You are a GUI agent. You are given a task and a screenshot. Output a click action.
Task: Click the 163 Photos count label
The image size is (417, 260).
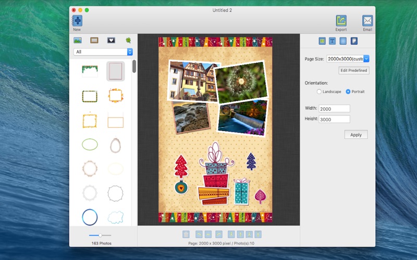coord(101,243)
